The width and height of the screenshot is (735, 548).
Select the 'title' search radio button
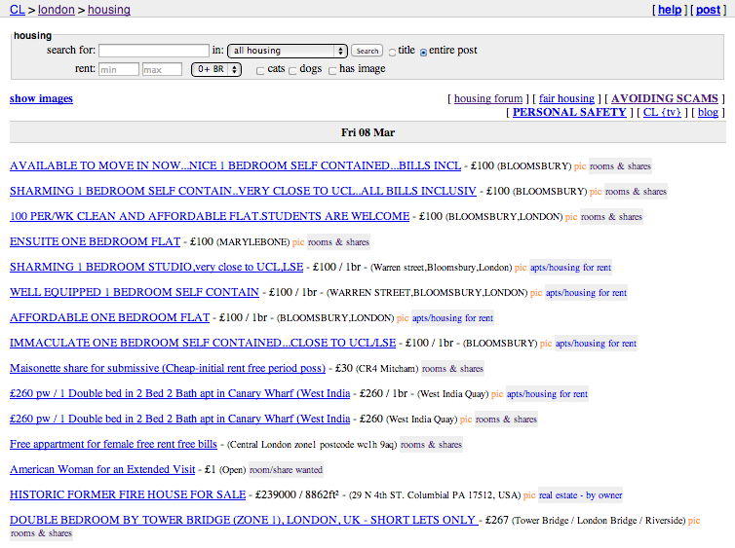393,52
